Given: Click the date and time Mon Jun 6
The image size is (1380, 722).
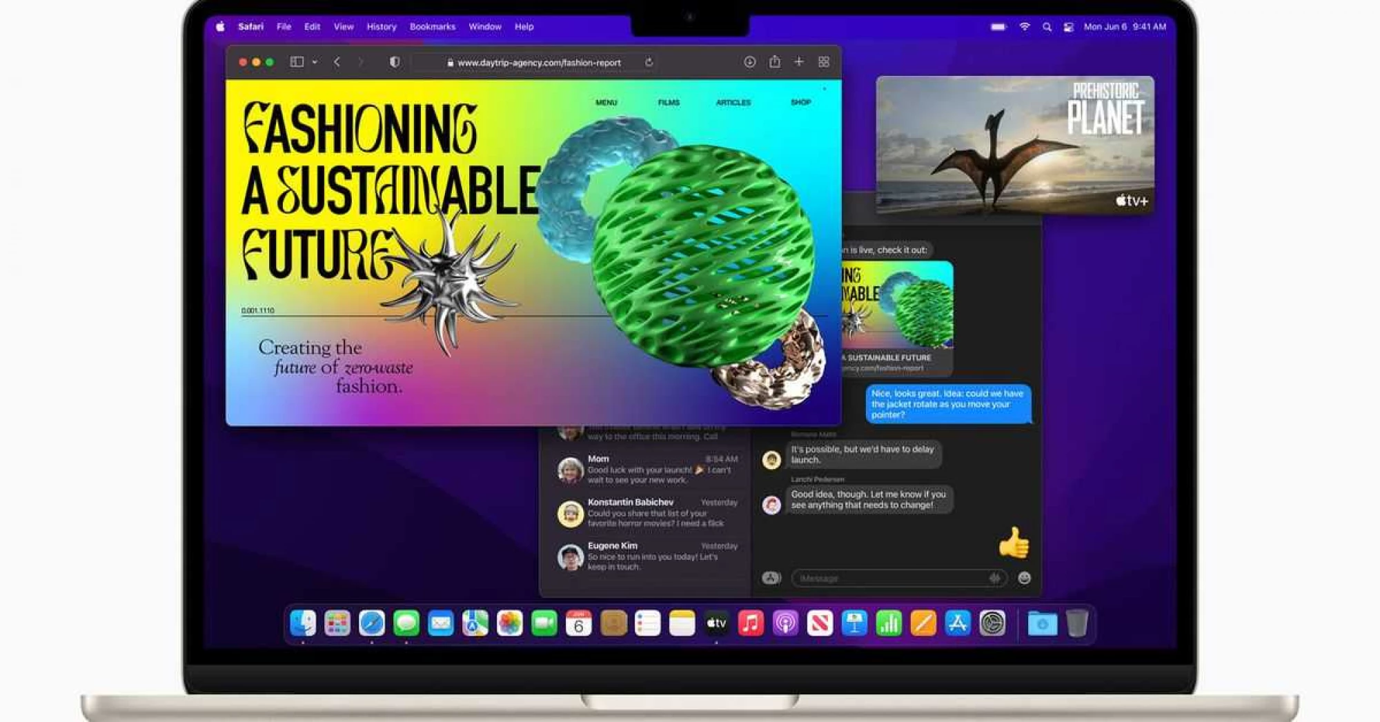Looking at the screenshot, I should tap(1125, 26).
